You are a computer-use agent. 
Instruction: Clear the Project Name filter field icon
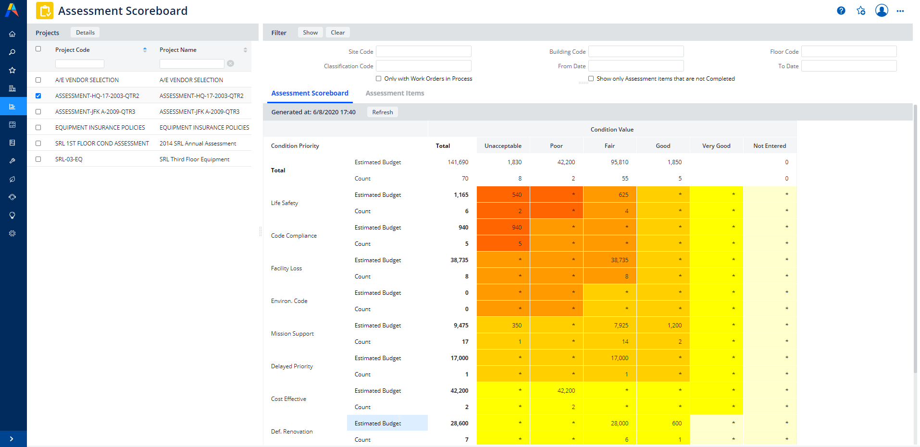[231, 63]
